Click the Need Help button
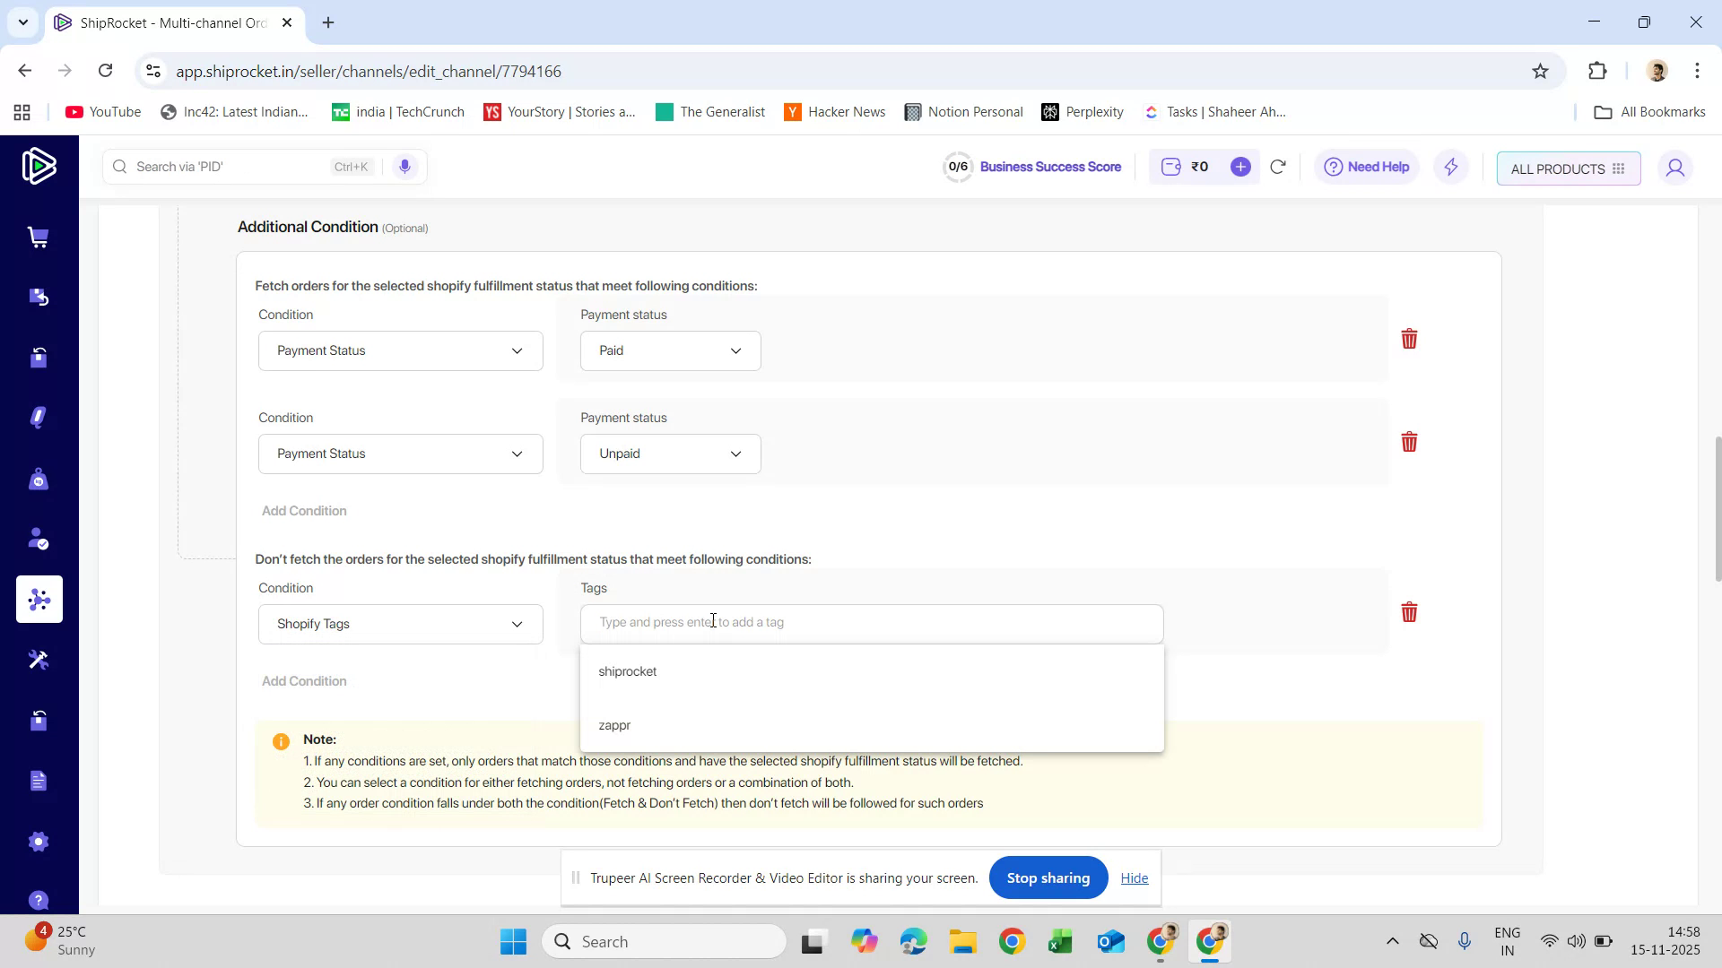1722x968 pixels. [x=1365, y=167]
